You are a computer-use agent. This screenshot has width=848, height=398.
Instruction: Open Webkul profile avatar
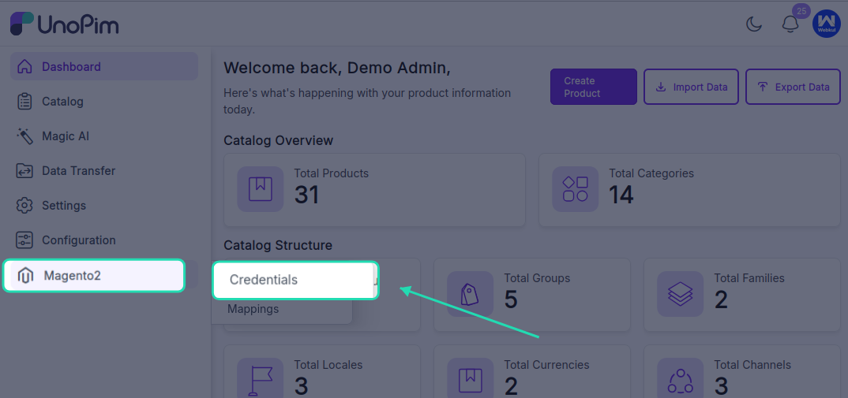point(827,24)
